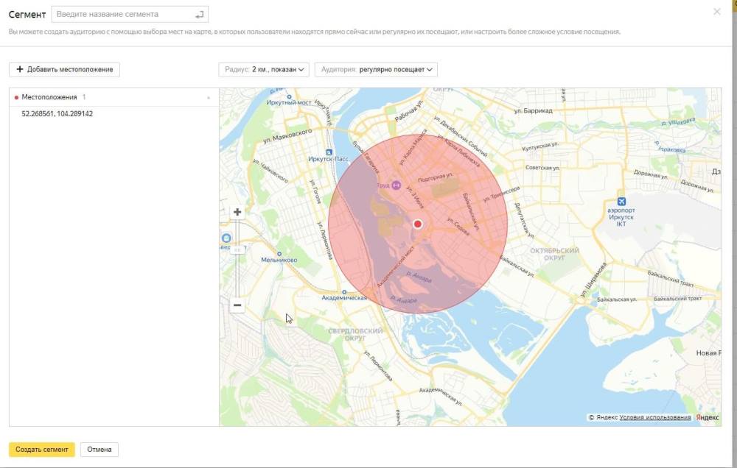Open the Аудитория dropdown

(x=376, y=69)
